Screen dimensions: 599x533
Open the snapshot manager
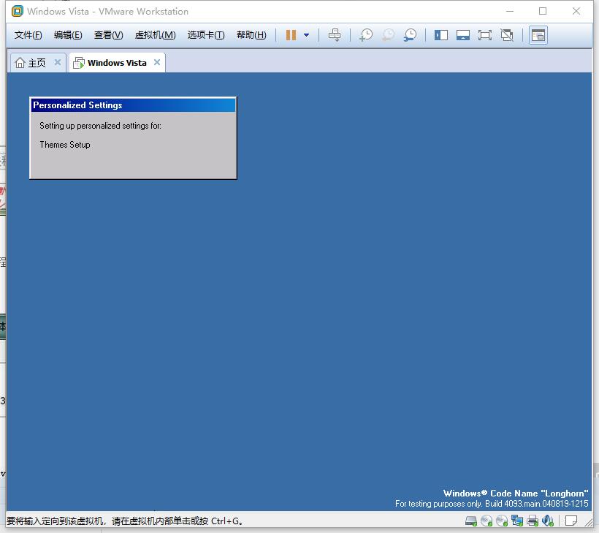(x=411, y=35)
